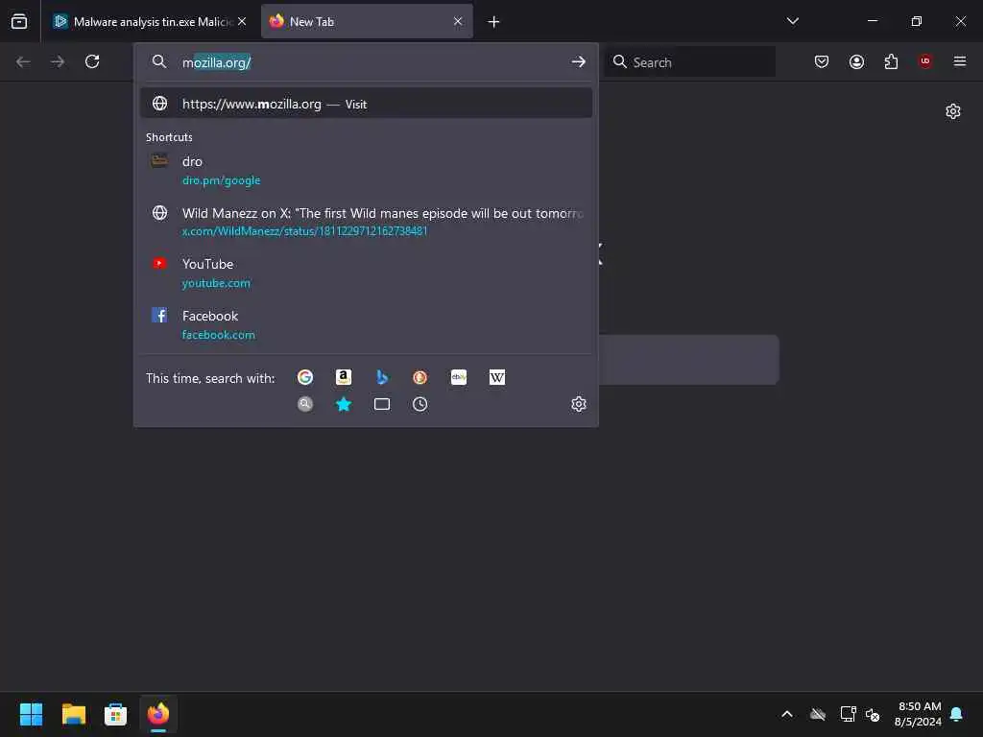This screenshot has height=737, width=983.
Task: Open Microsoft Store from the taskbar
Action: click(115, 714)
